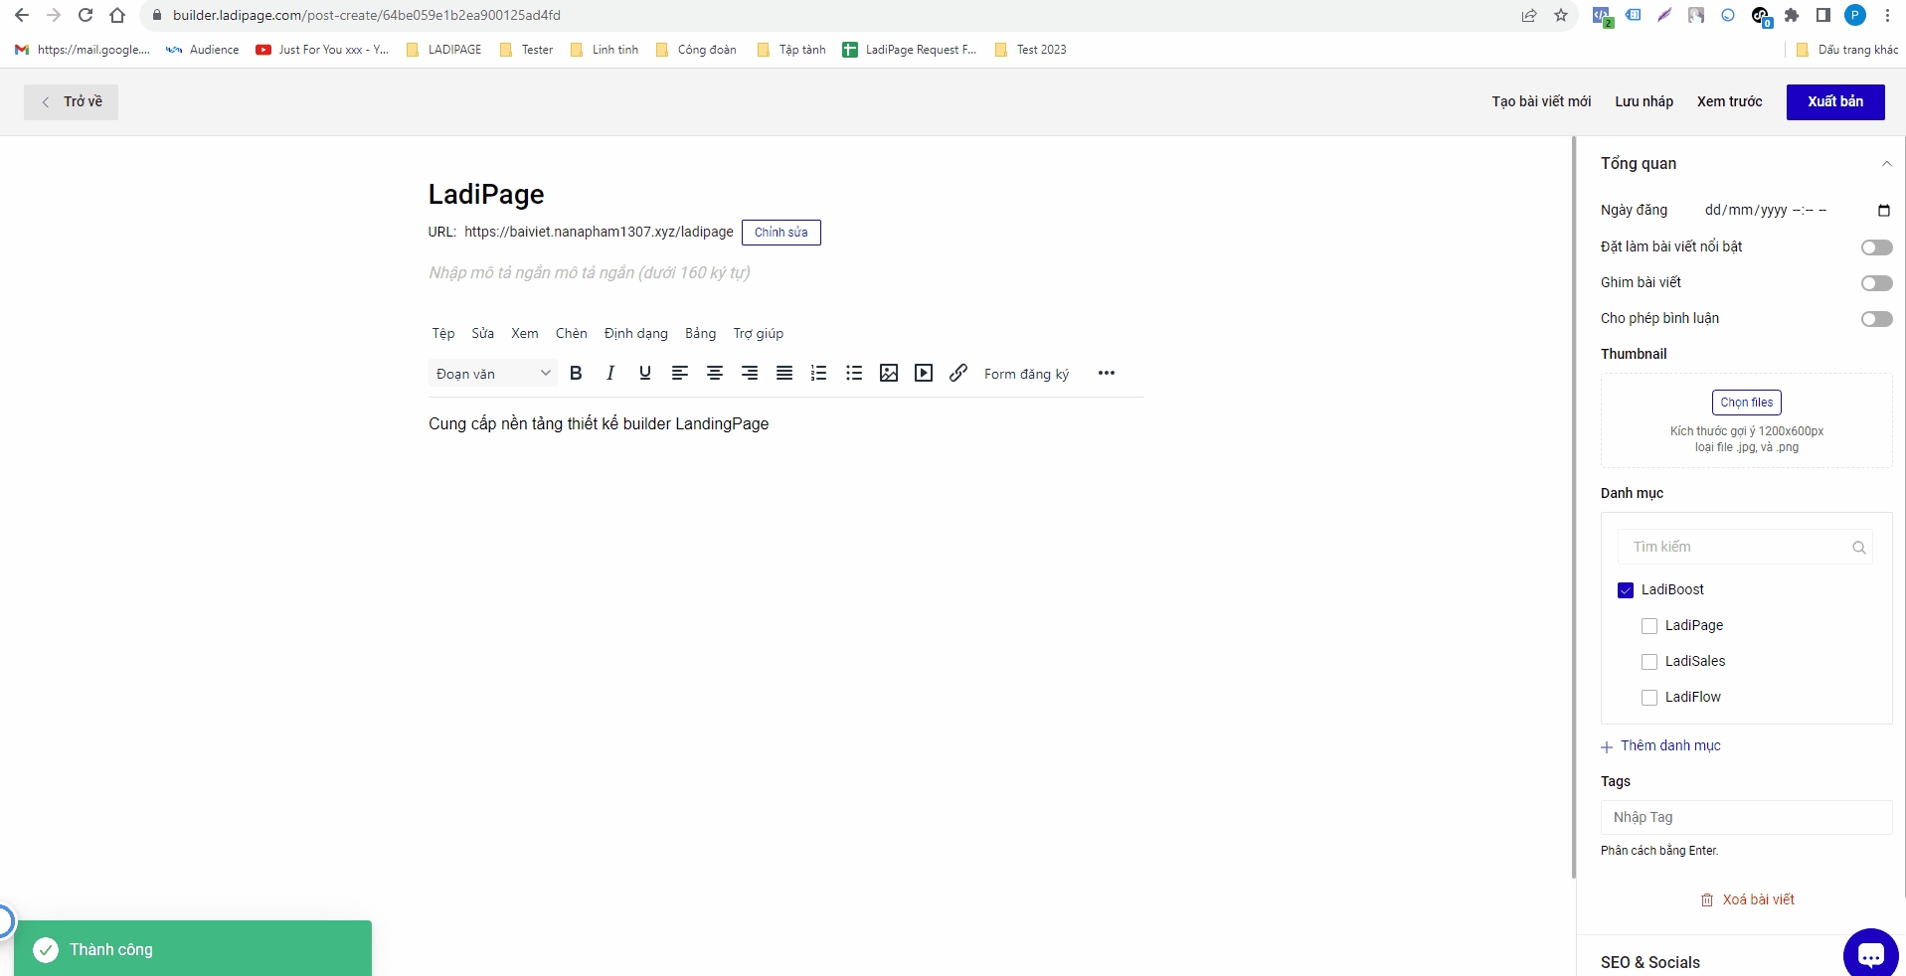Insert a numbered list
1906x976 pixels.
point(818,373)
